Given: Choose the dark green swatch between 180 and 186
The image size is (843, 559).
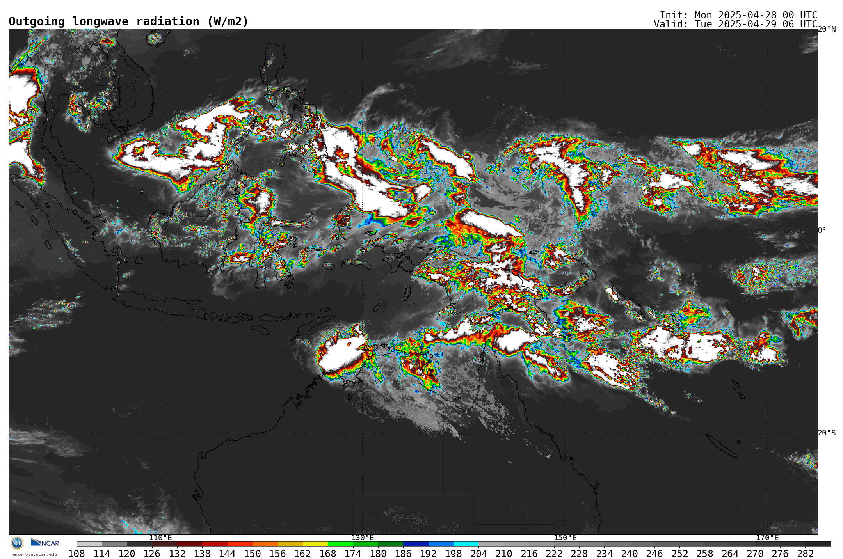Looking at the screenshot, I should click(x=391, y=544).
